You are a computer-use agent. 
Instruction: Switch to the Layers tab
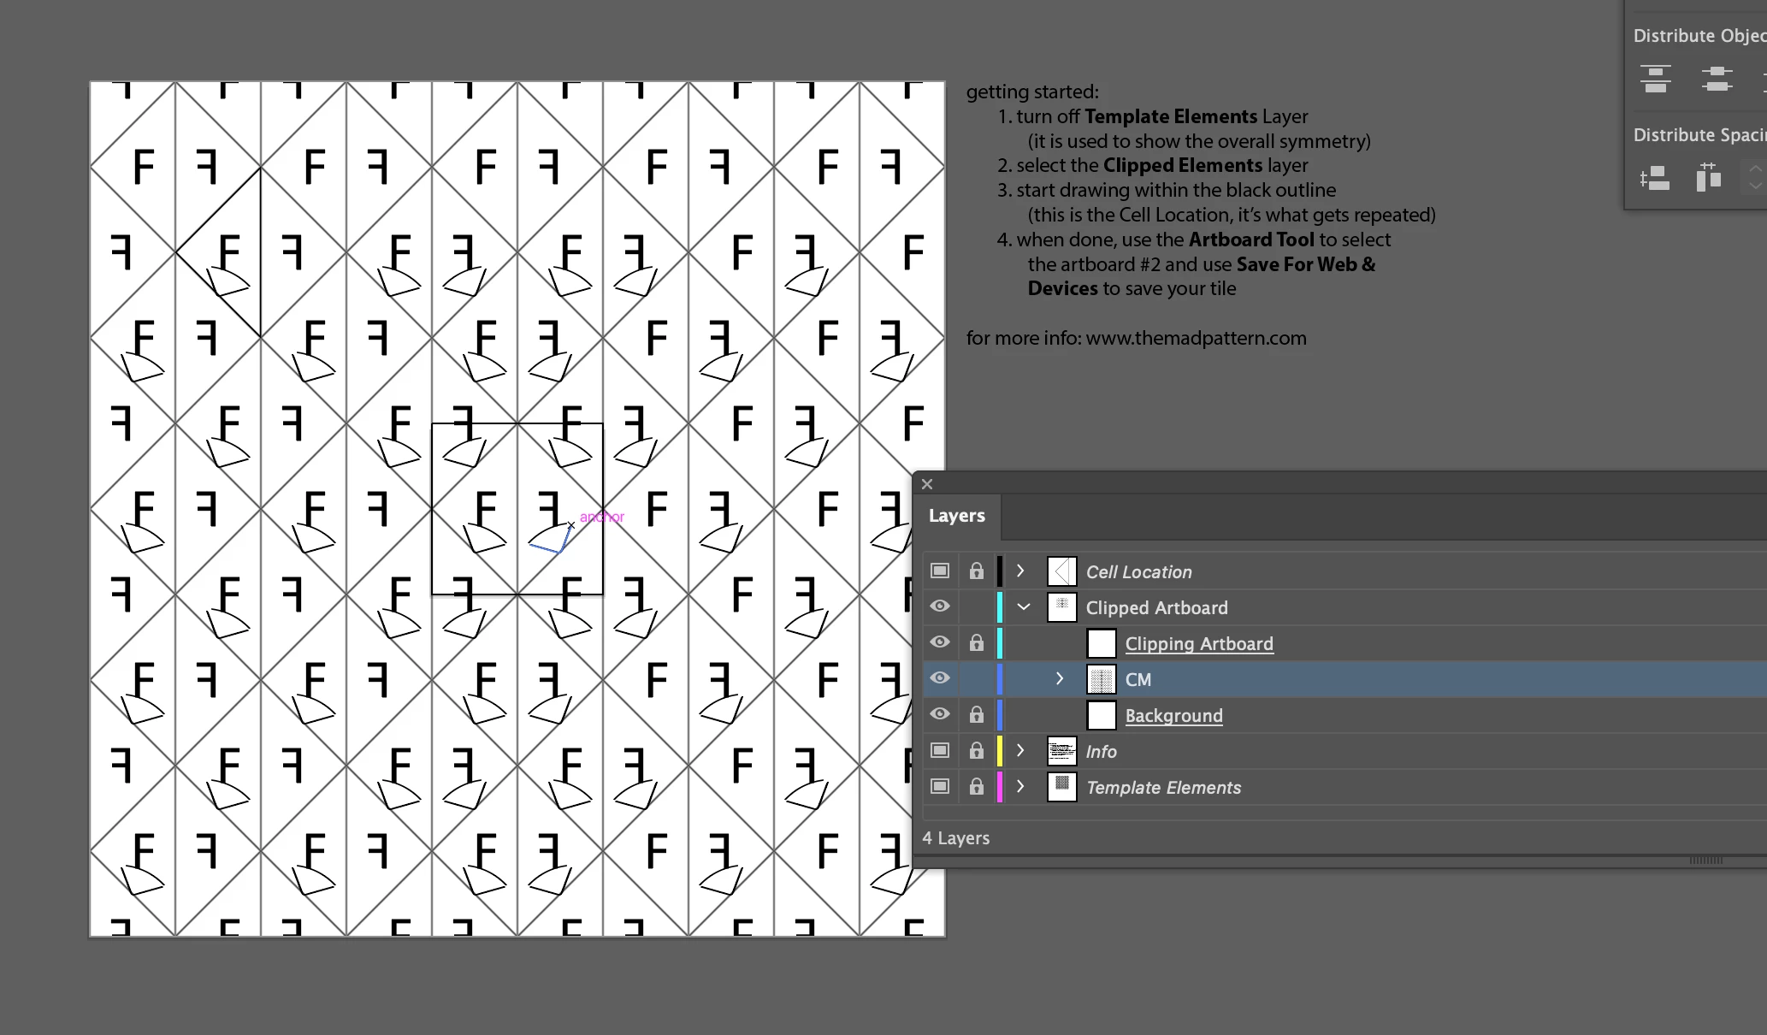(x=956, y=516)
